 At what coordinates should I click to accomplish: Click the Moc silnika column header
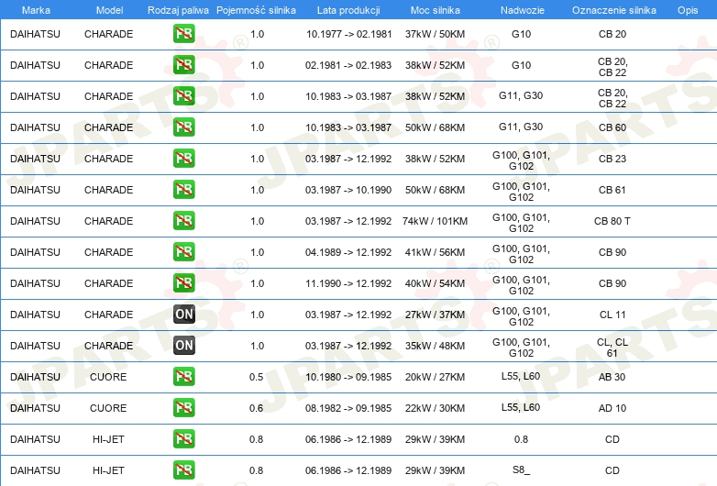click(435, 10)
